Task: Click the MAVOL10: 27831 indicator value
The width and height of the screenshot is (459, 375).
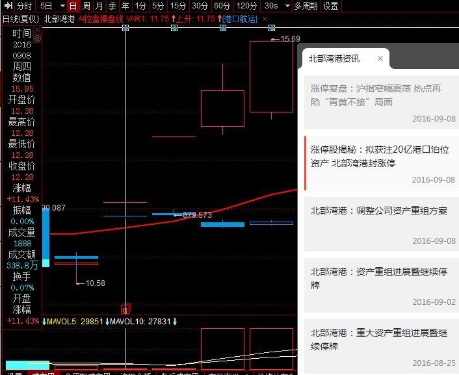Action: (x=140, y=322)
